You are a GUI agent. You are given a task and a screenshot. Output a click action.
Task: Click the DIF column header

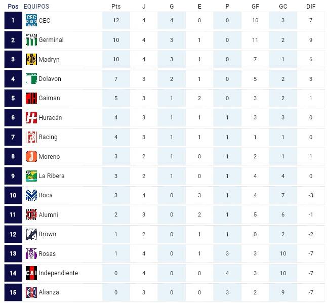pos(311,6)
